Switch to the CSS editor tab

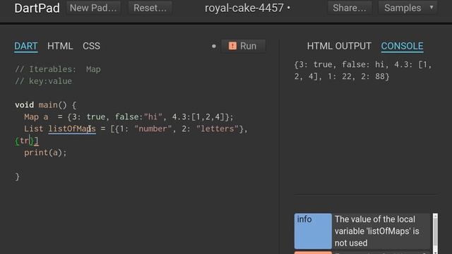91,46
